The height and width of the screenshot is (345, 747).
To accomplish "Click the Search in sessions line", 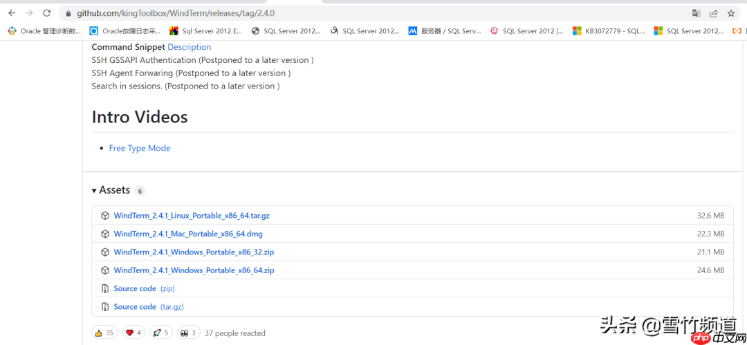I will pyautogui.click(x=186, y=86).
